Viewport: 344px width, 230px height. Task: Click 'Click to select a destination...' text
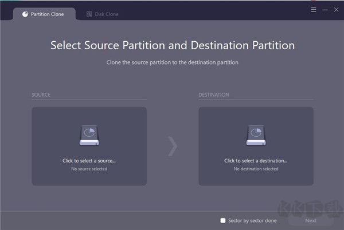point(256,161)
